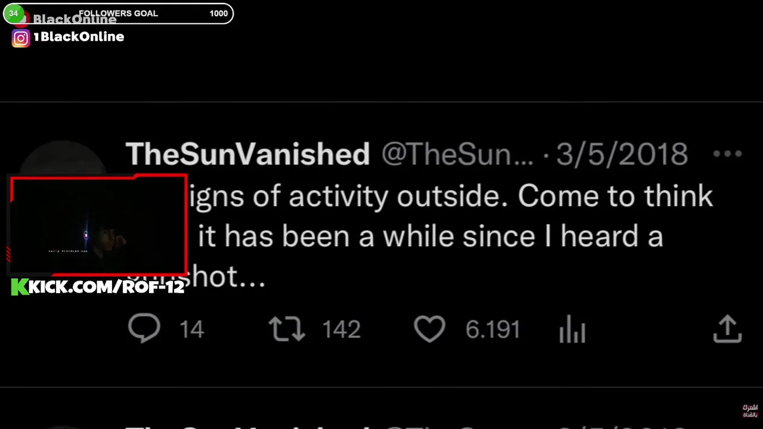Like the tweet with the heart icon

point(430,329)
